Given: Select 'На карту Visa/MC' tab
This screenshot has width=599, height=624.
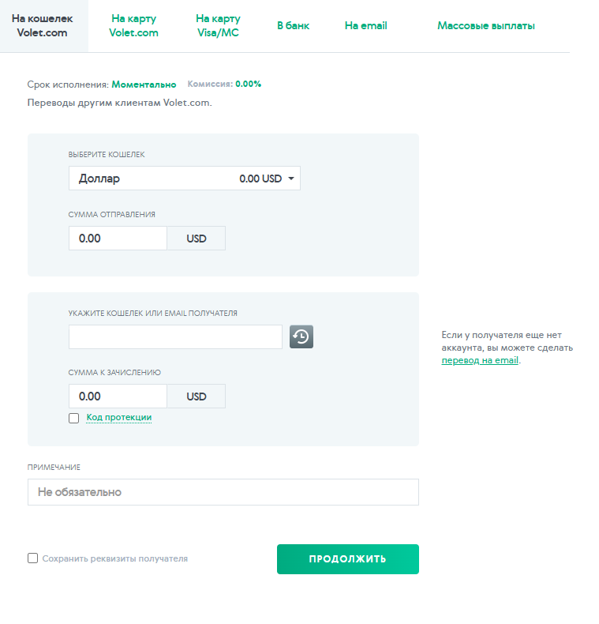Looking at the screenshot, I should click(x=218, y=25).
